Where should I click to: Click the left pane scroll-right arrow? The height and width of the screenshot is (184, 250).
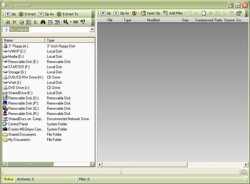click(x=92, y=164)
